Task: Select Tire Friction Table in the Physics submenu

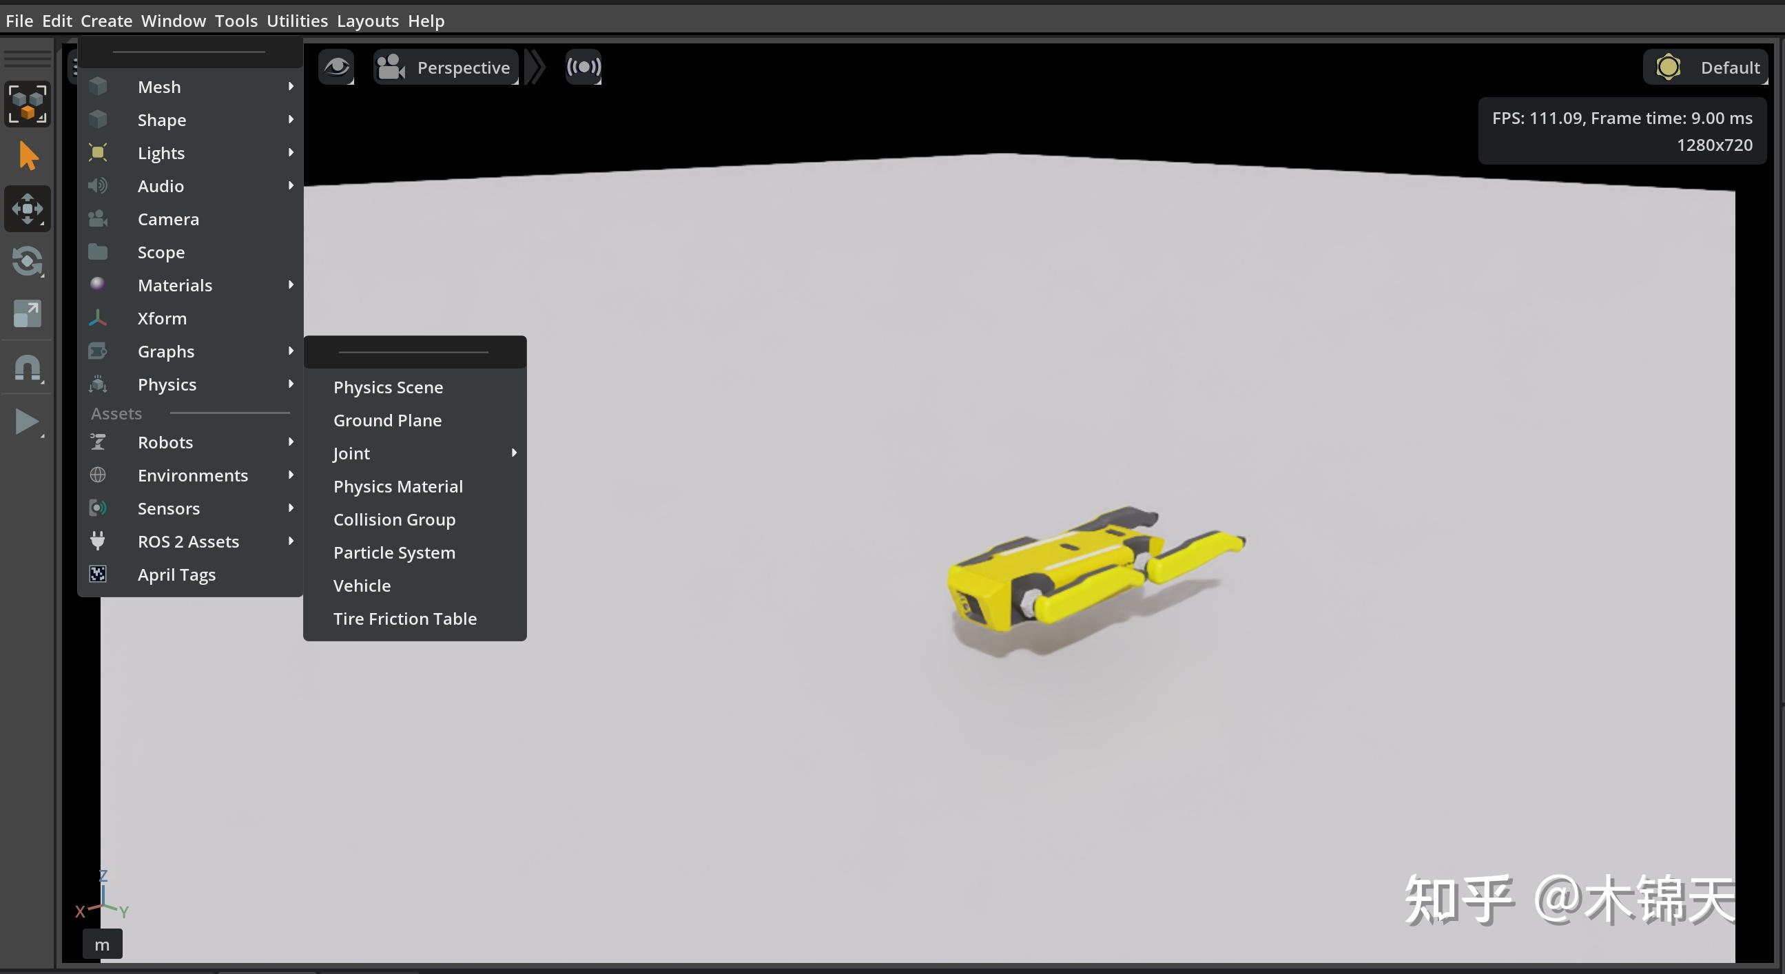Action: coord(404,618)
